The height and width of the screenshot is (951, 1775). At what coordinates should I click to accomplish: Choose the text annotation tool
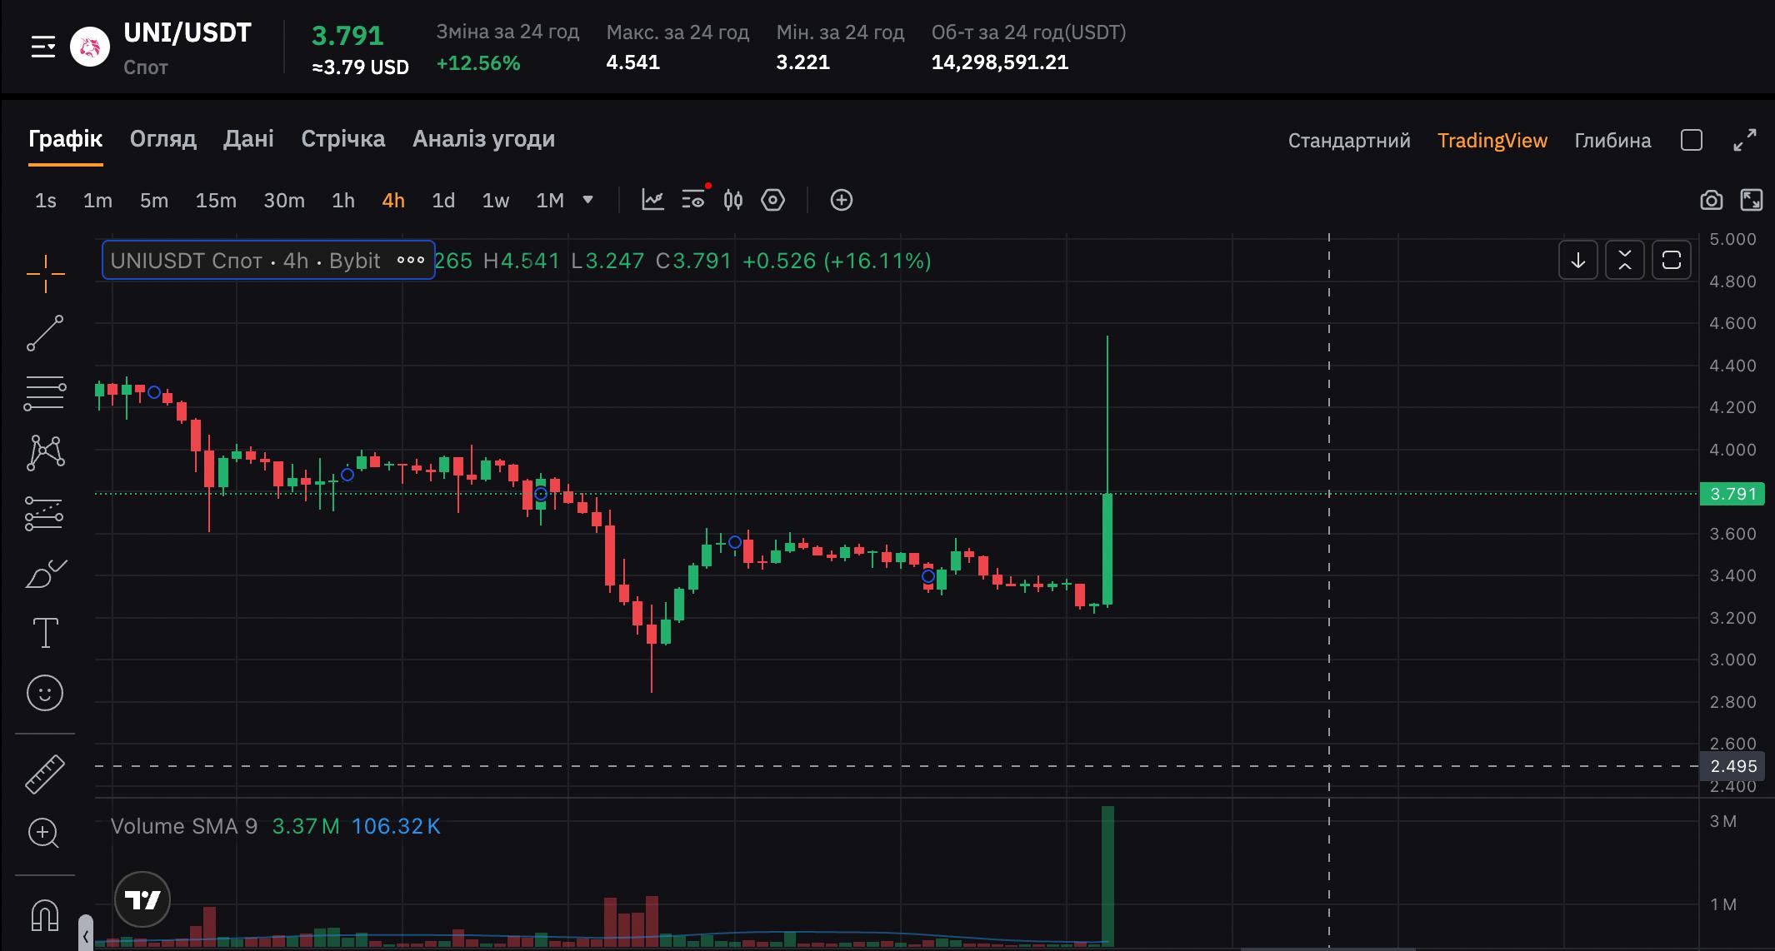coord(45,633)
